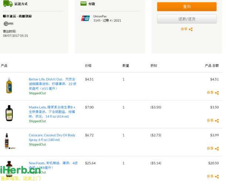Click the $25.64 price value

[x=90, y=163]
